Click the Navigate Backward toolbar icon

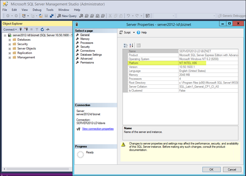tap(8, 16)
